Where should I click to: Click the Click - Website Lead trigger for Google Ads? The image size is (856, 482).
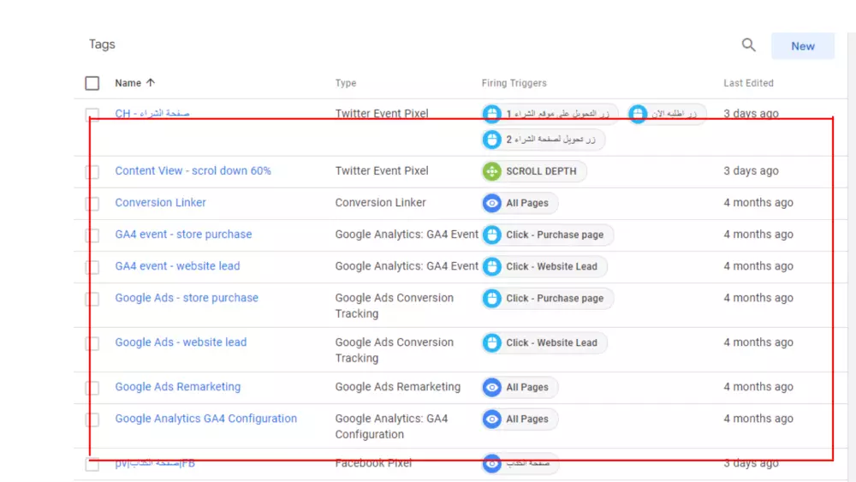click(x=544, y=342)
